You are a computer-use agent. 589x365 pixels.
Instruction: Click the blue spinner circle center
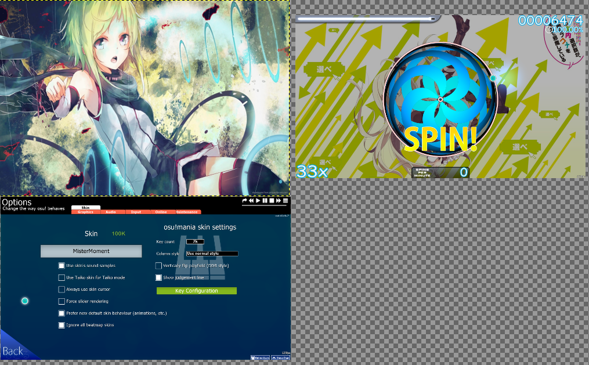[x=440, y=99]
